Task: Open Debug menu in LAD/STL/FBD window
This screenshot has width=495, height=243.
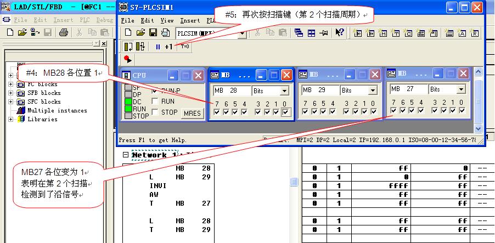Action: (x=104, y=20)
